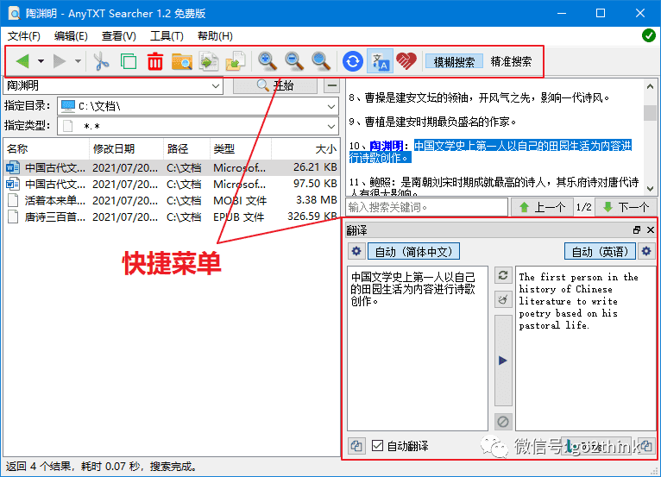Image resolution: width=661 pixels, height=477 pixels.
Task: Click the blue circular refresh icon
Action: (353, 61)
